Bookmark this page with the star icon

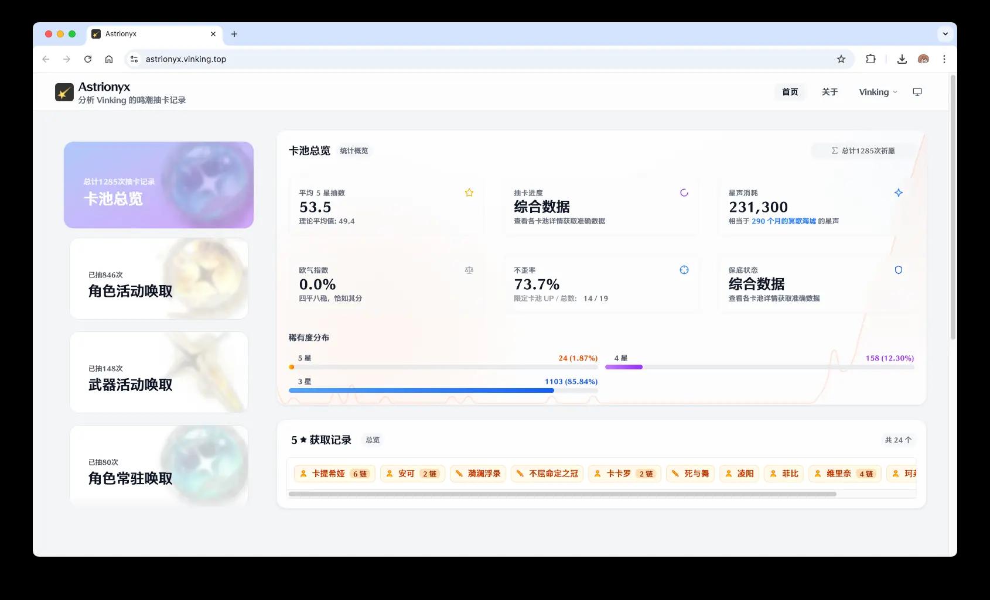pyautogui.click(x=841, y=59)
